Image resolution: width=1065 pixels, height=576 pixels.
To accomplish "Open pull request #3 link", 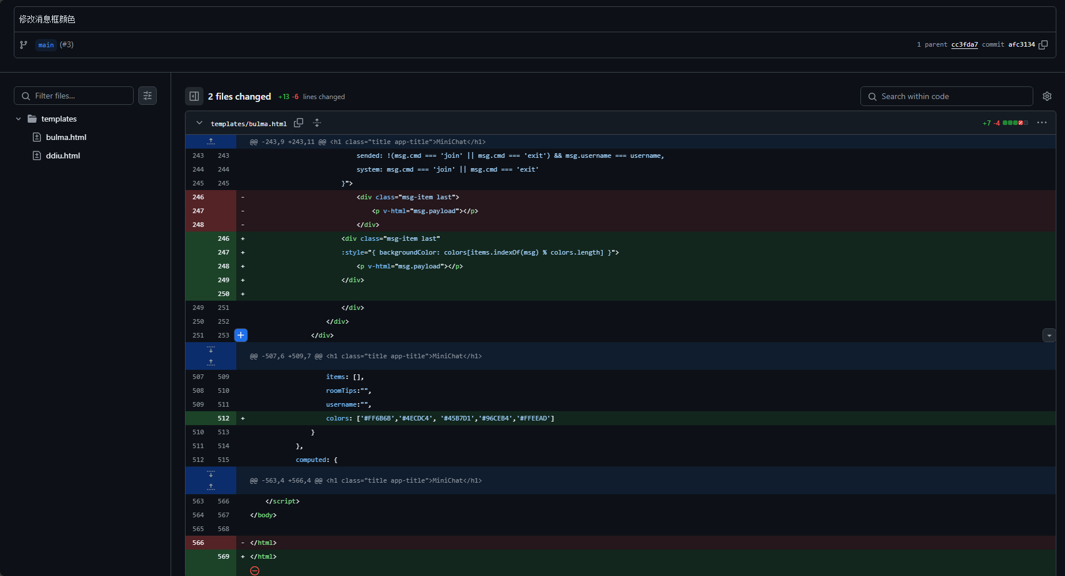I will [x=67, y=45].
